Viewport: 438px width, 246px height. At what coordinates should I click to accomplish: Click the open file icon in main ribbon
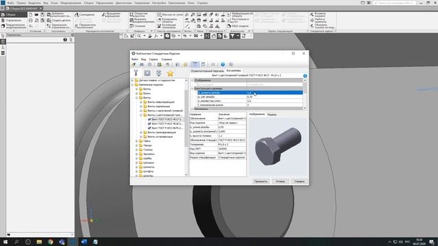pyautogui.click(x=36, y=14)
